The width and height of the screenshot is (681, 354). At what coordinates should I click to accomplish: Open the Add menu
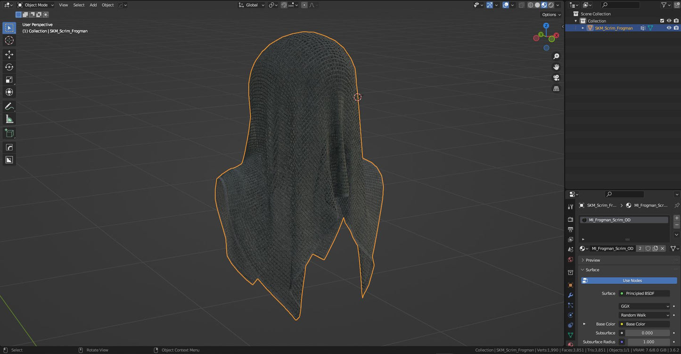tap(93, 5)
